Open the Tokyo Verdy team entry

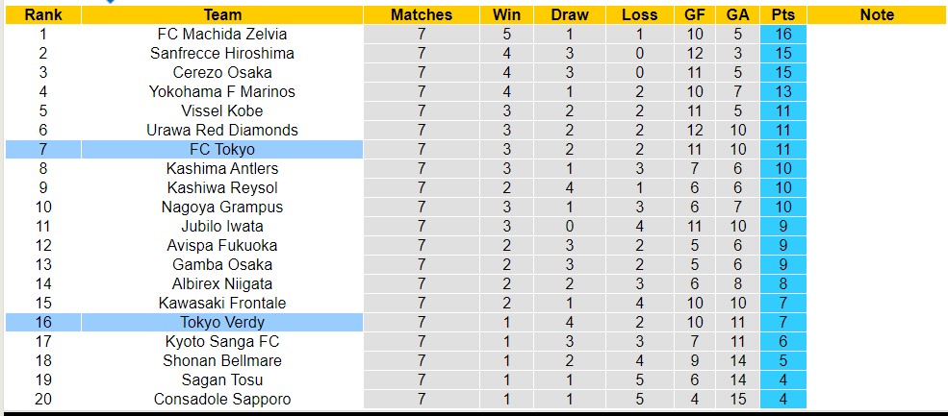(x=222, y=322)
